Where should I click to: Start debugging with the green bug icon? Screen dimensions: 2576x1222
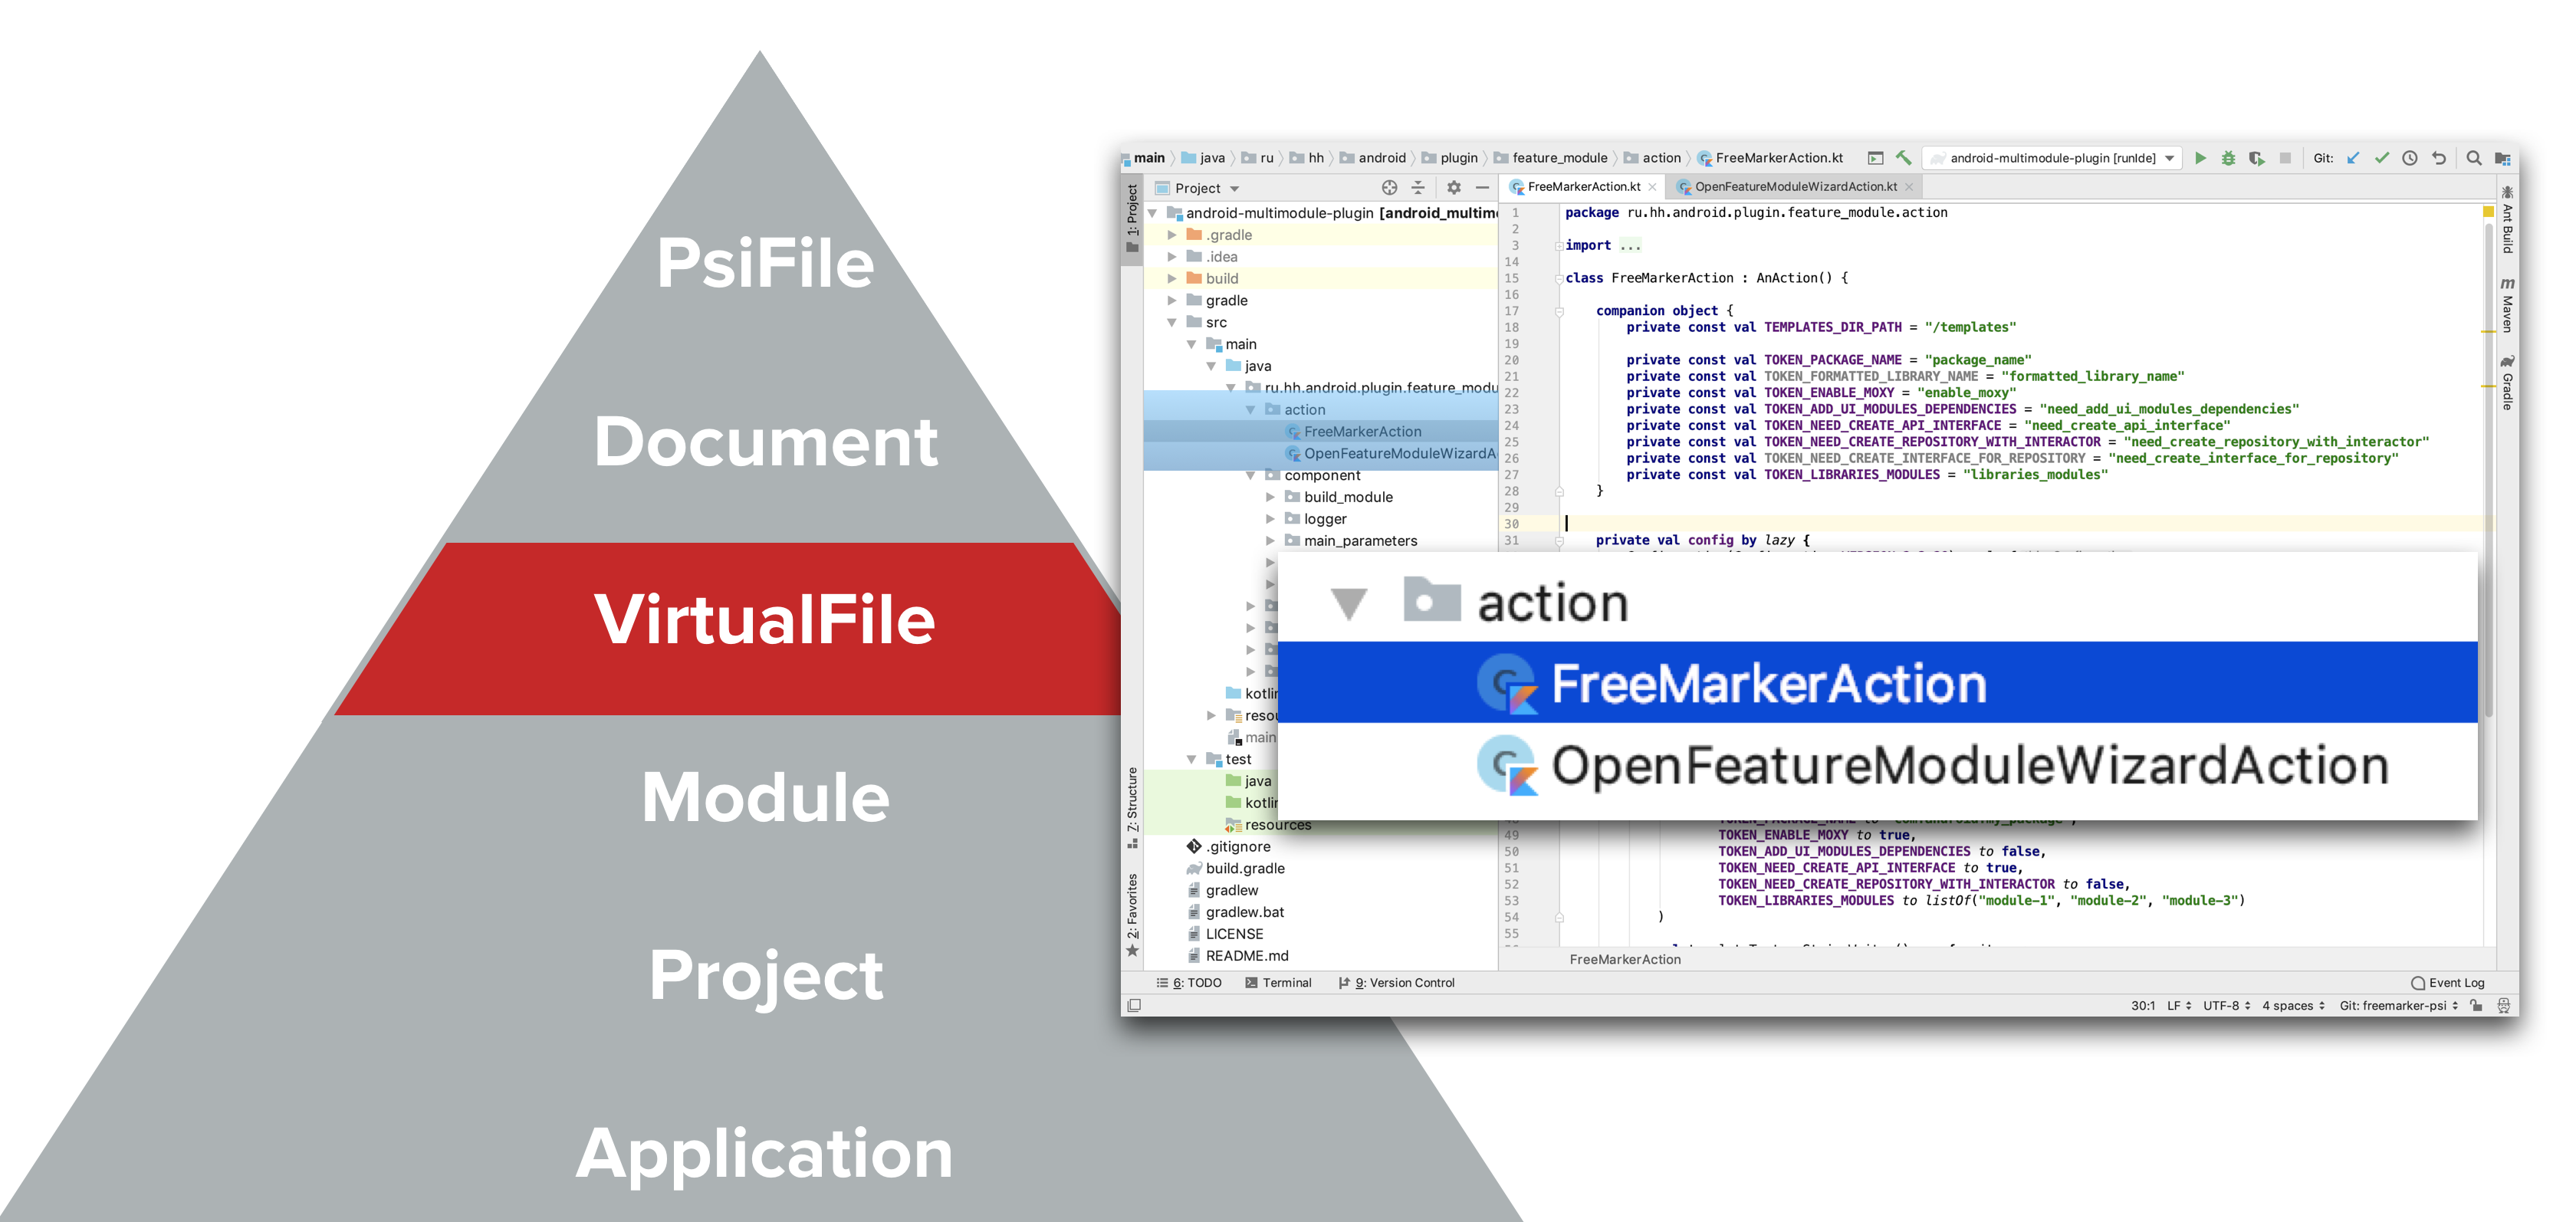pos(2228,158)
